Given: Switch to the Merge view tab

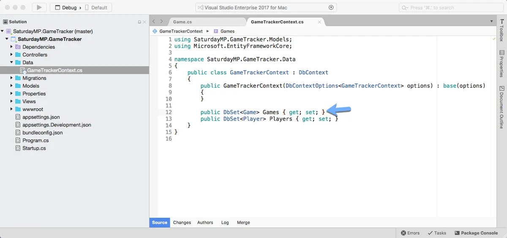Looking at the screenshot, I should pyautogui.click(x=243, y=222).
